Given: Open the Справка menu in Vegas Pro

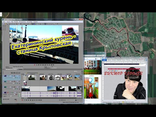Looking at the screenshot, I should point(35,22).
